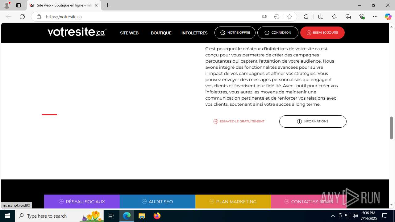Open the Site Web menu
The height and width of the screenshot is (222, 395).
pos(129,33)
